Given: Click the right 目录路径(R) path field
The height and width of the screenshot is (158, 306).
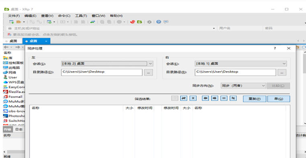Looking at the screenshot, I should point(235,72).
